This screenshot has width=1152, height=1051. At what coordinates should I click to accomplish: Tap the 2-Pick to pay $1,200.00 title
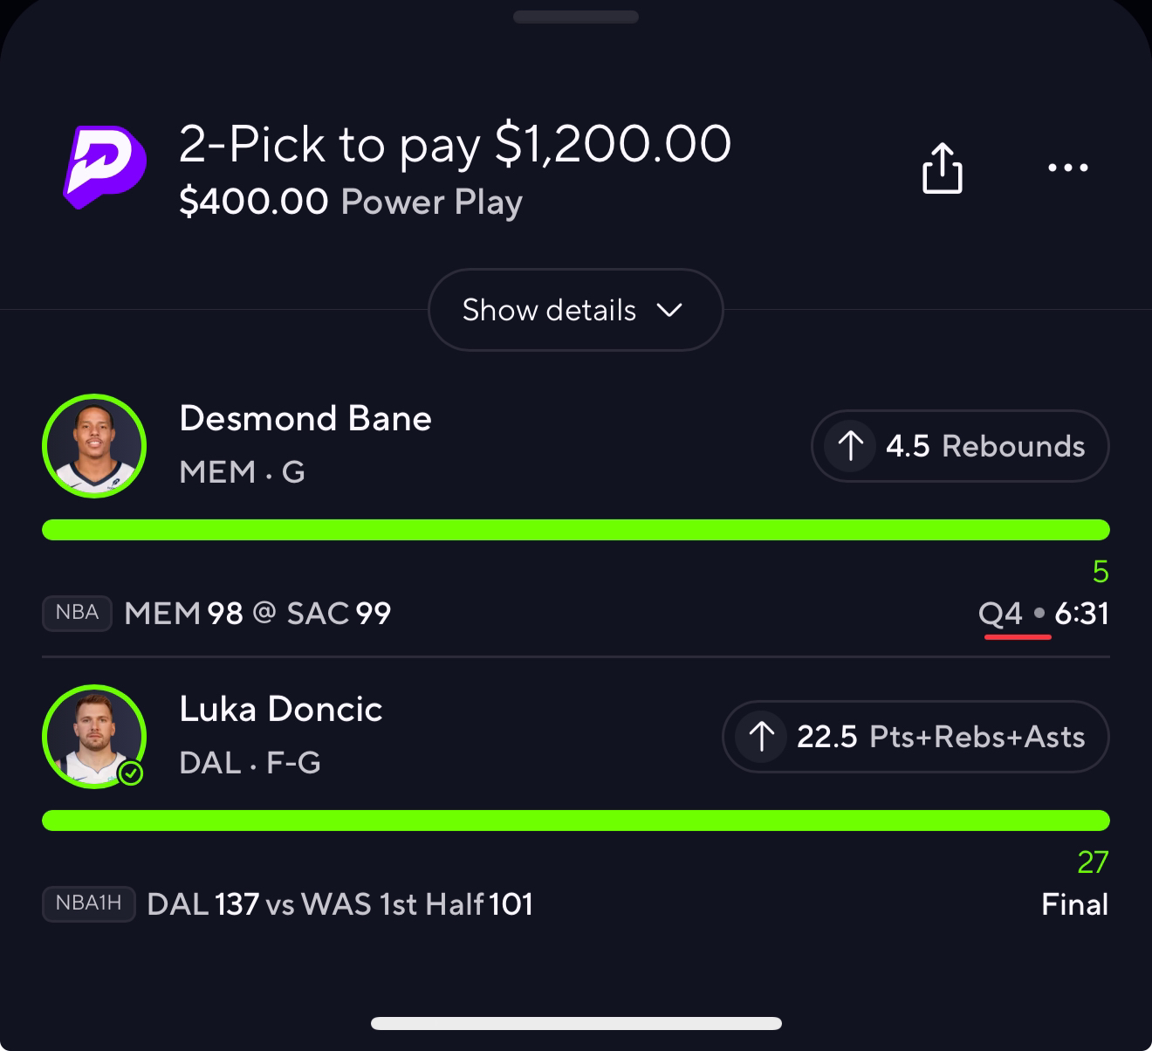coord(455,144)
